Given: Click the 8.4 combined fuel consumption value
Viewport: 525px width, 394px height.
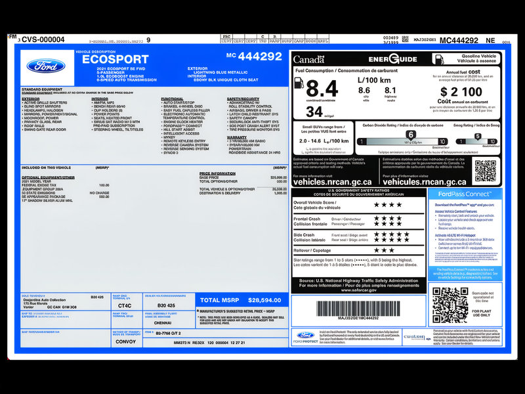Looking at the screenshot, I should pos(322,88).
